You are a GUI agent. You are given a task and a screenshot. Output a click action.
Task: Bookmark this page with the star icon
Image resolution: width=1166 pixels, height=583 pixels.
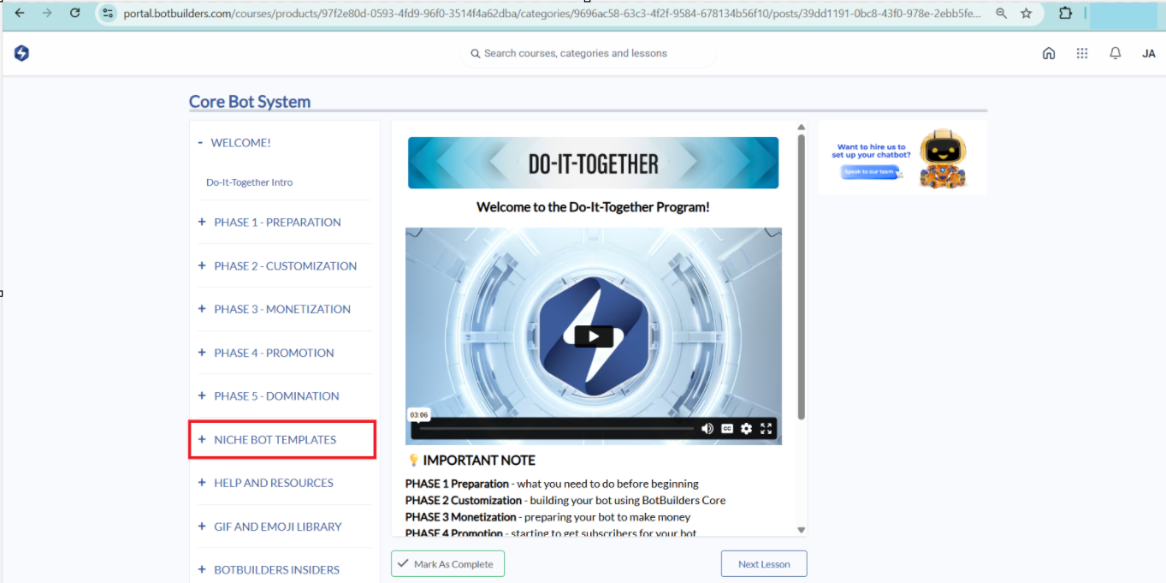pos(1027,14)
